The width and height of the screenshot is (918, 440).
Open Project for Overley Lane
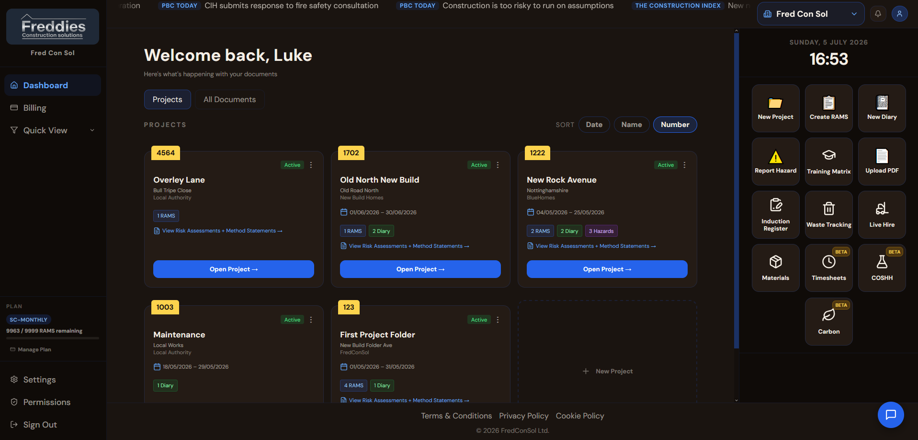click(x=234, y=269)
